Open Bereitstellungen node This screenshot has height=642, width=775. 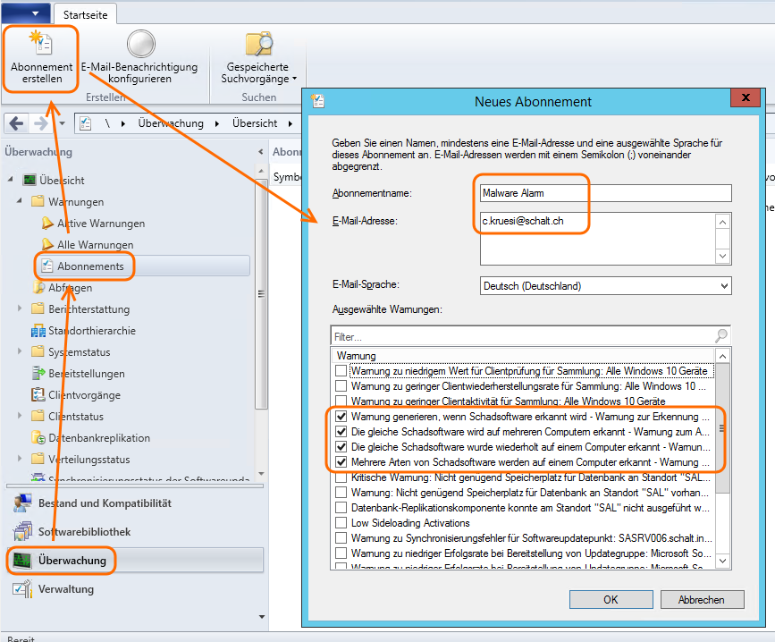(86, 374)
